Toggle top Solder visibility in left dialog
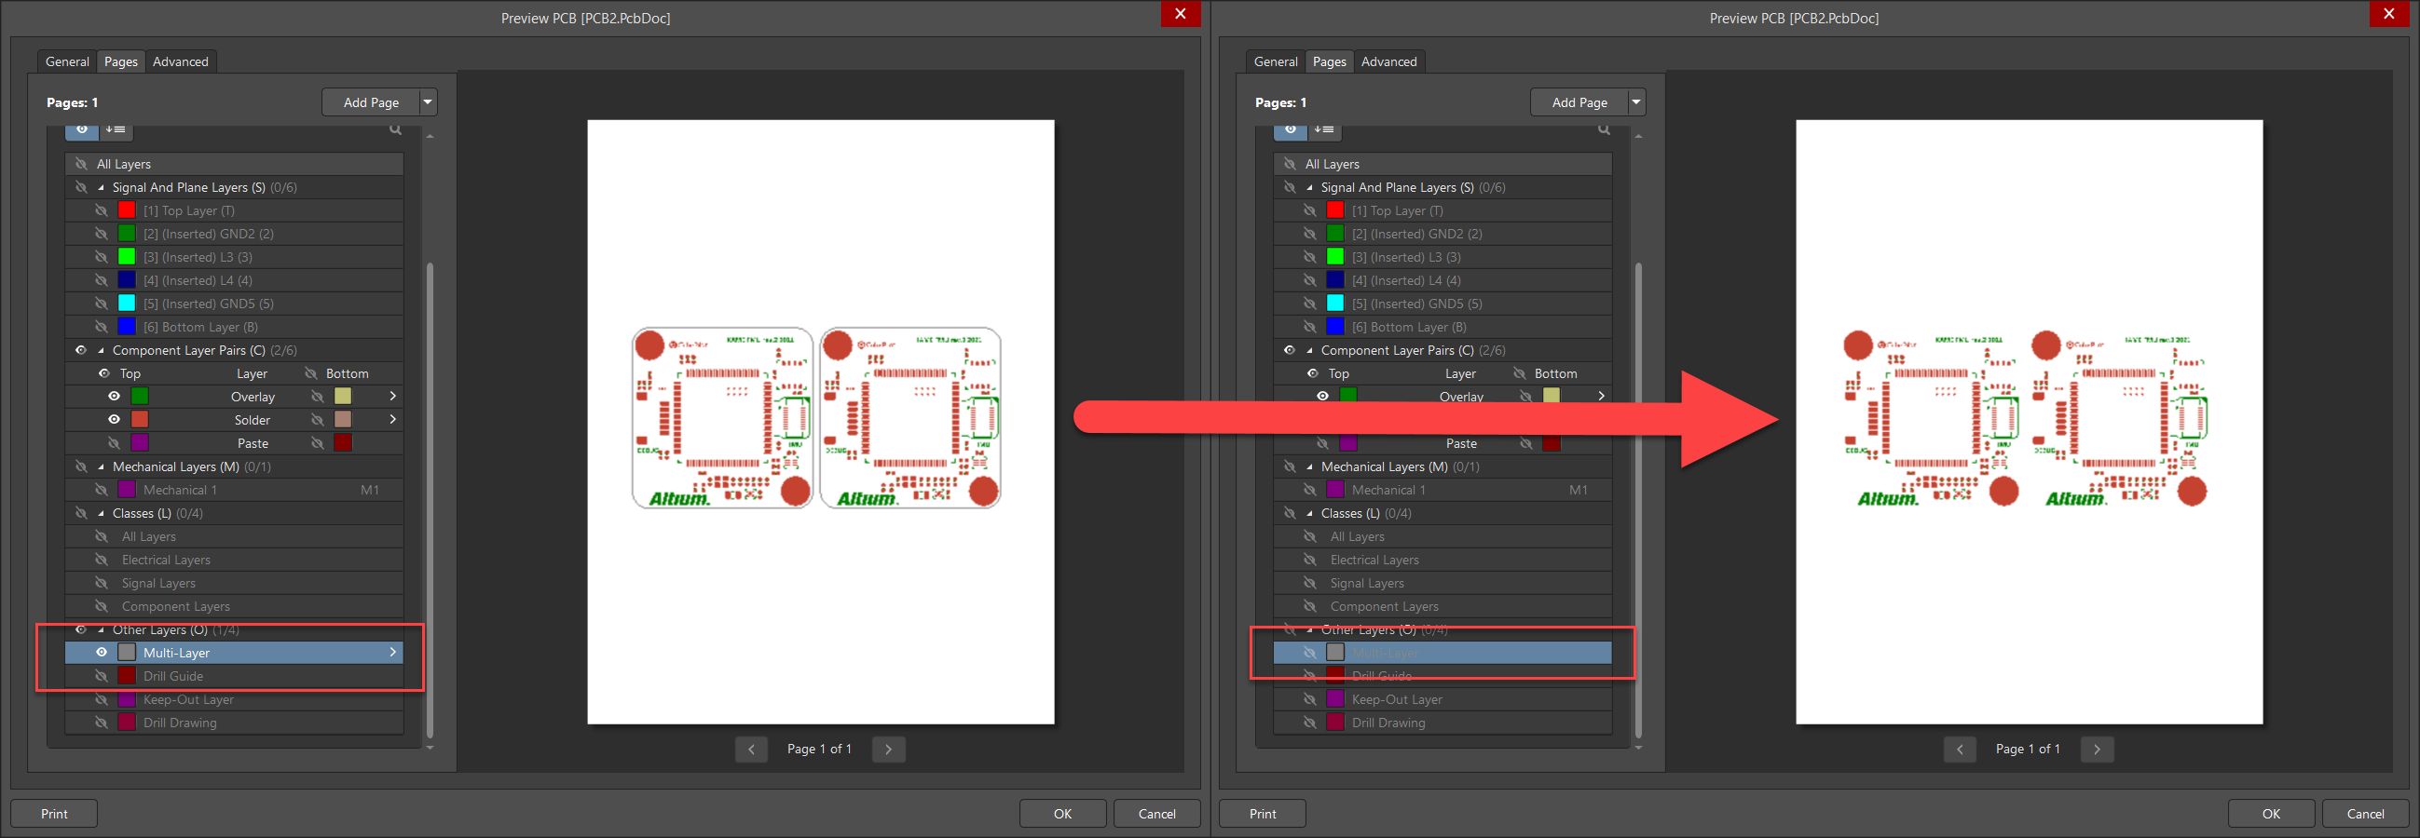This screenshot has height=838, width=2420. tap(114, 420)
